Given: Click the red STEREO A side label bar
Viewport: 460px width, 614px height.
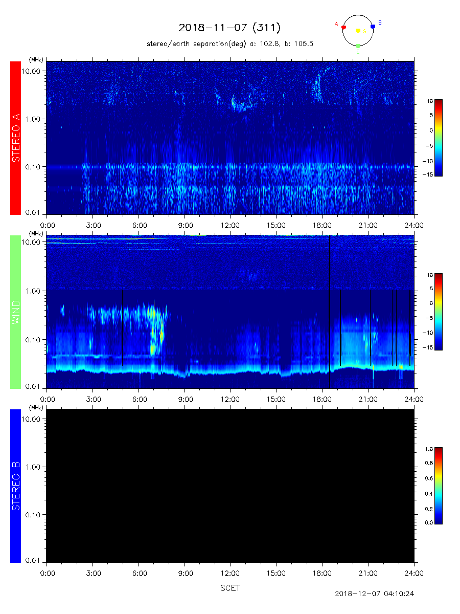Looking at the screenshot, I should tap(15, 138).
